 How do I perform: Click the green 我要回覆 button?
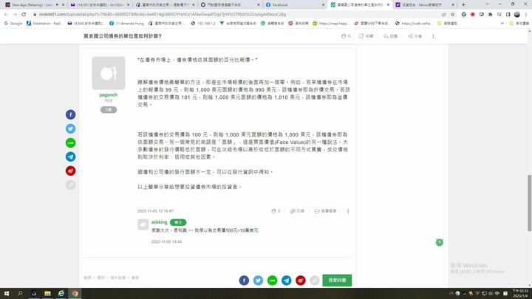(337, 281)
